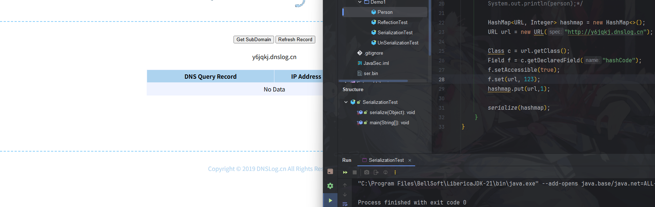655x207 pixels.
Task: Click the http://y6jqkj.dnslog.cn URL string in code
Action: tap(605, 32)
